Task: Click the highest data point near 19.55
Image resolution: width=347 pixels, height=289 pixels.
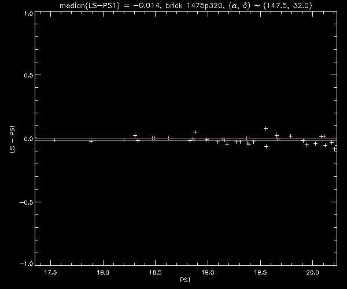Action: pyautogui.click(x=265, y=128)
